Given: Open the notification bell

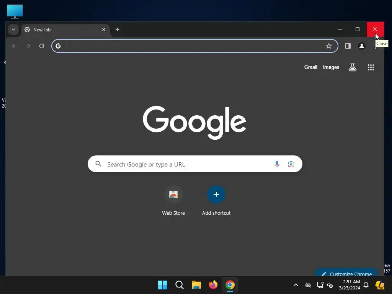Looking at the screenshot, I should 366,285.
